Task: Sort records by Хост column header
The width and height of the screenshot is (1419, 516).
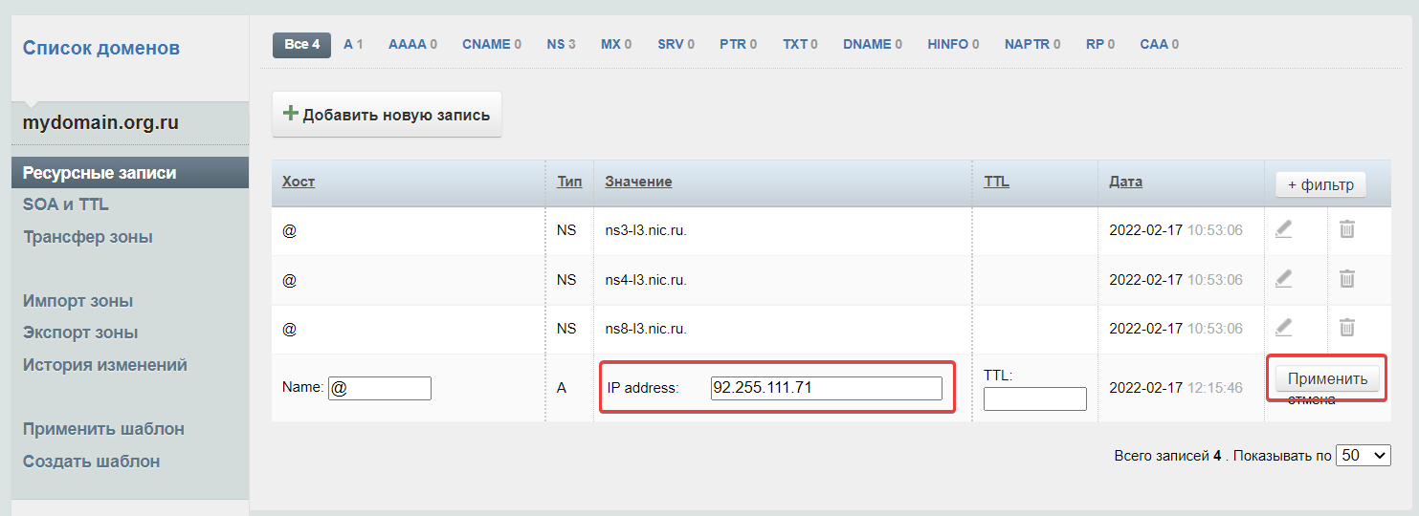Action: click(299, 182)
